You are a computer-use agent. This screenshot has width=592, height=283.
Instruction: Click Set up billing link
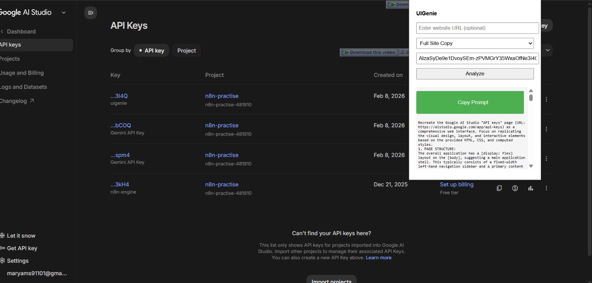[x=457, y=184]
